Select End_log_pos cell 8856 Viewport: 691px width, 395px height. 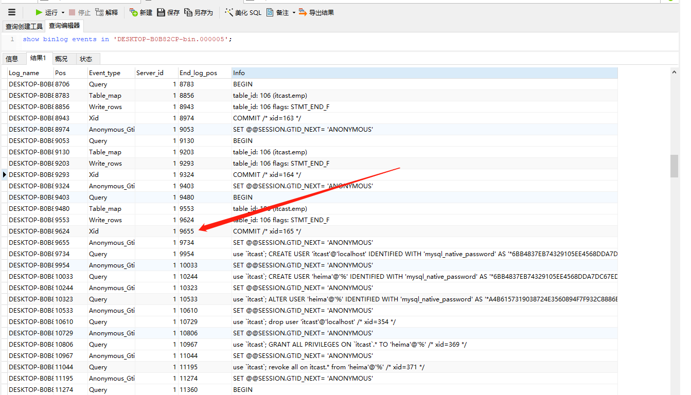tap(205, 96)
